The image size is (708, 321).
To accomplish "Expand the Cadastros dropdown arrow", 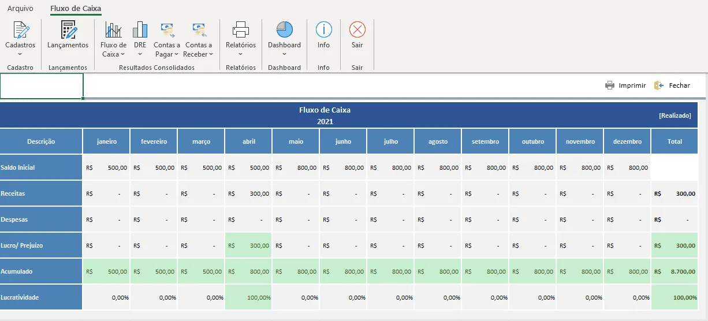I will click(x=20, y=54).
